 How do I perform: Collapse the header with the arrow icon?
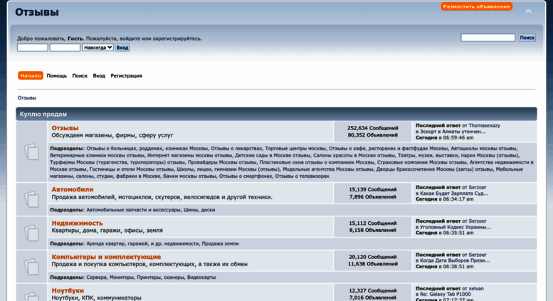coord(528,11)
